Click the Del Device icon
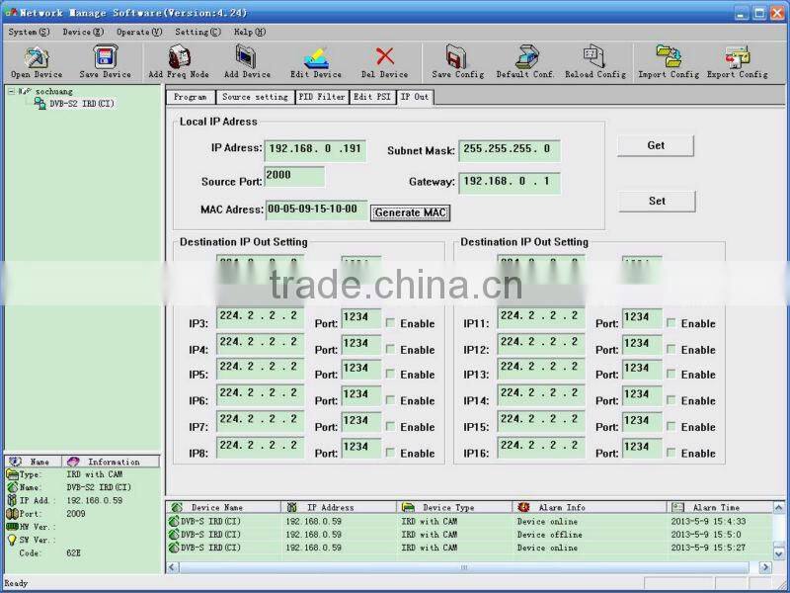The height and width of the screenshot is (593, 790). pos(385,59)
